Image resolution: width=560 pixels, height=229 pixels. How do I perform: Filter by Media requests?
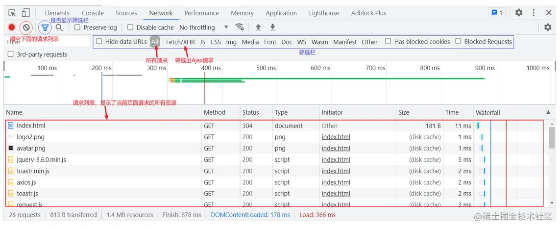click(x=250, y=42)
